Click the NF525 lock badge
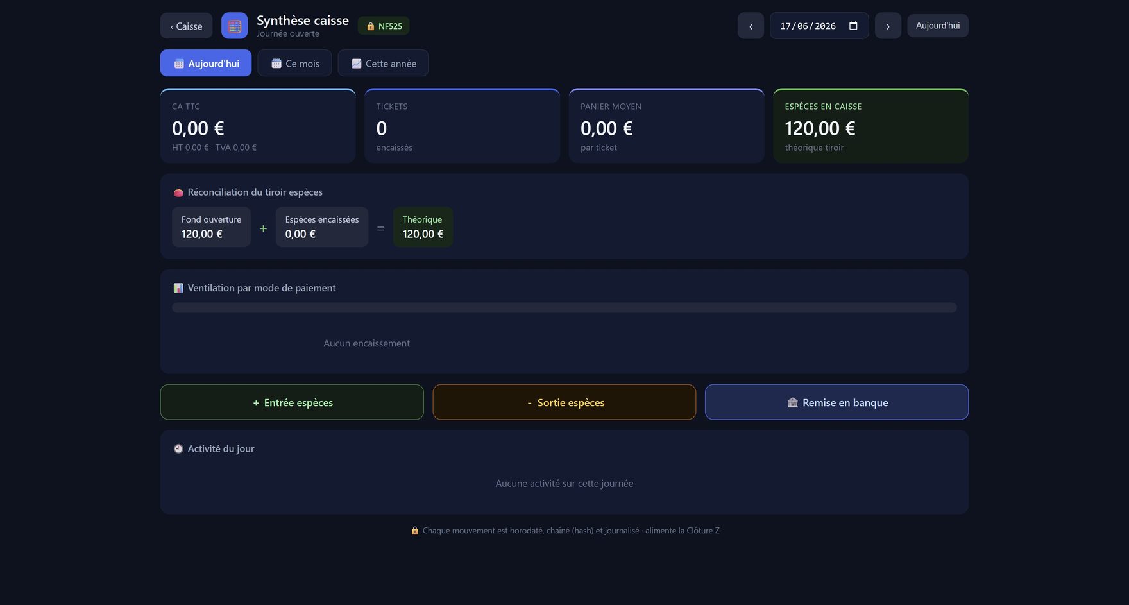Screen dimensions: 1129x605 click(x=384, y=26)
